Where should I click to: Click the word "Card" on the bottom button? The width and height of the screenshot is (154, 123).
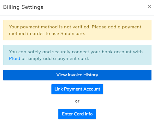[79, 114]
